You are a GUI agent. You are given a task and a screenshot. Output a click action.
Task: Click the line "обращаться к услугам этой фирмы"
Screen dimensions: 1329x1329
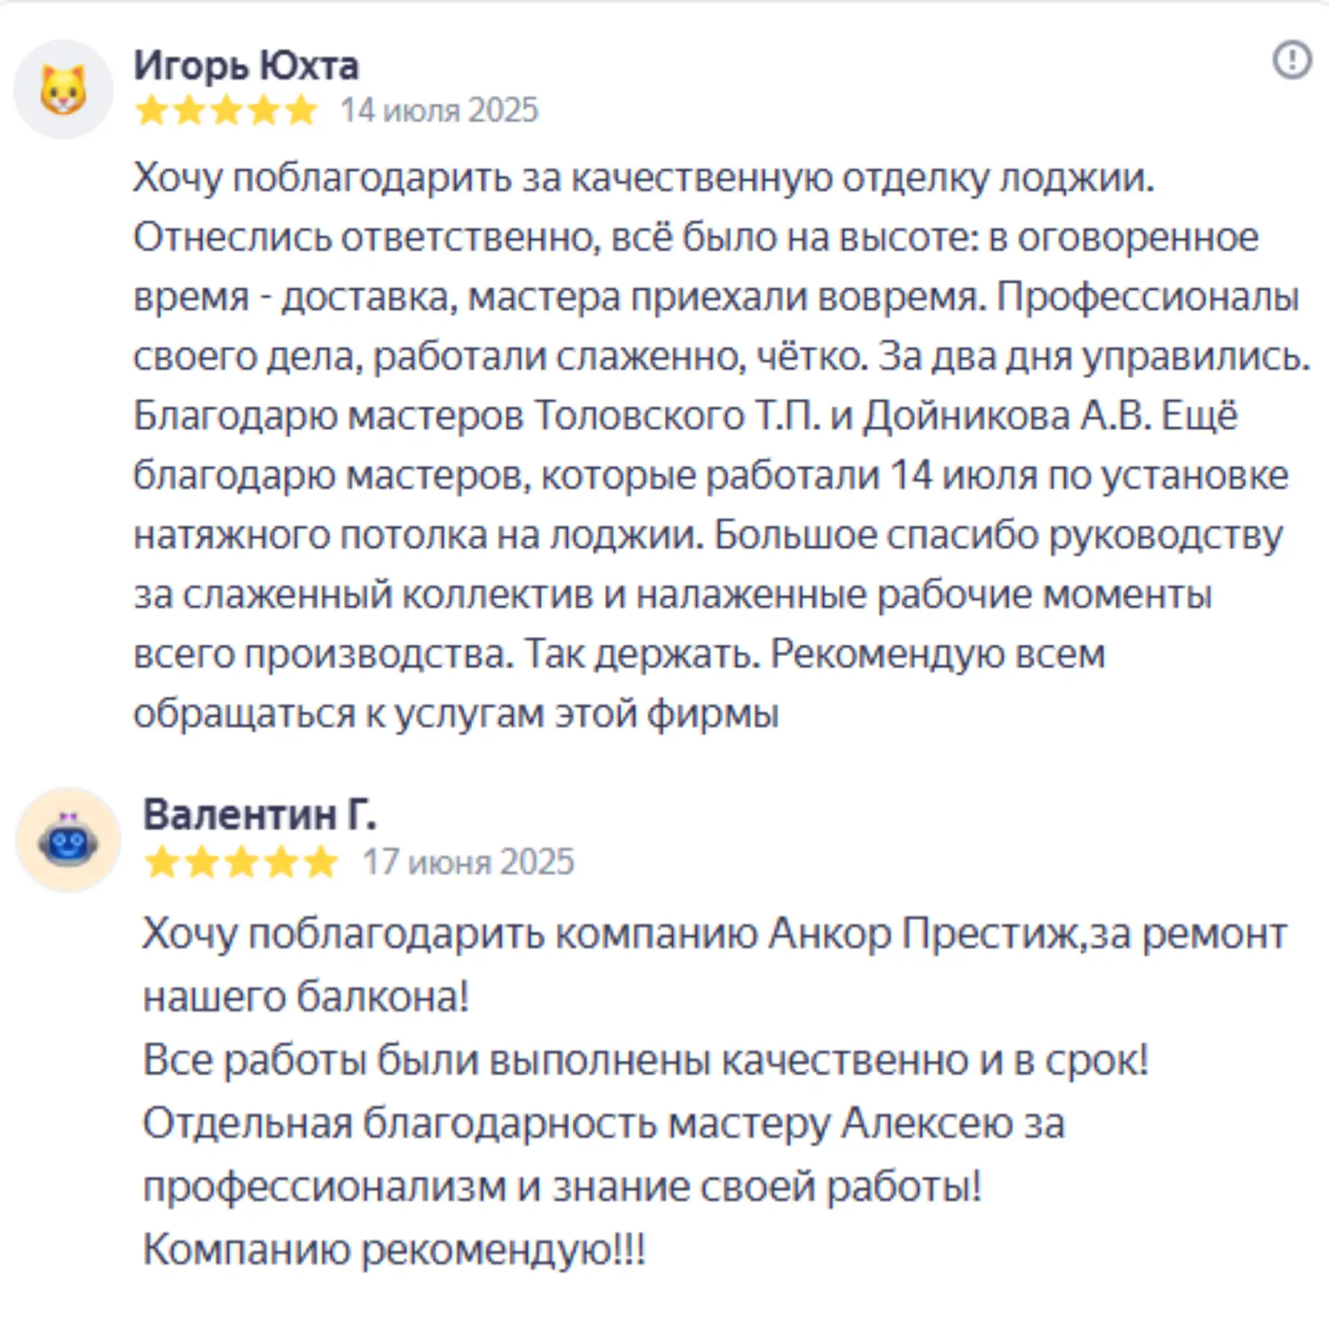pos(456,713)
